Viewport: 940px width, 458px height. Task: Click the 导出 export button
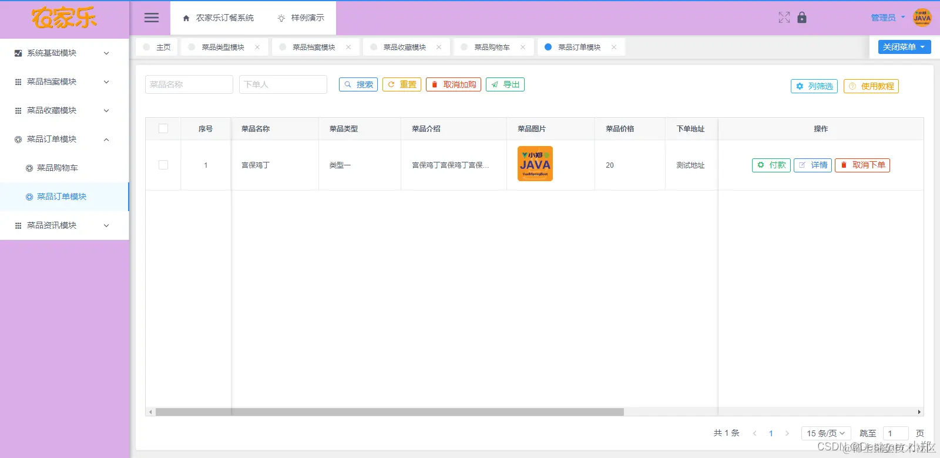(505, 84)
